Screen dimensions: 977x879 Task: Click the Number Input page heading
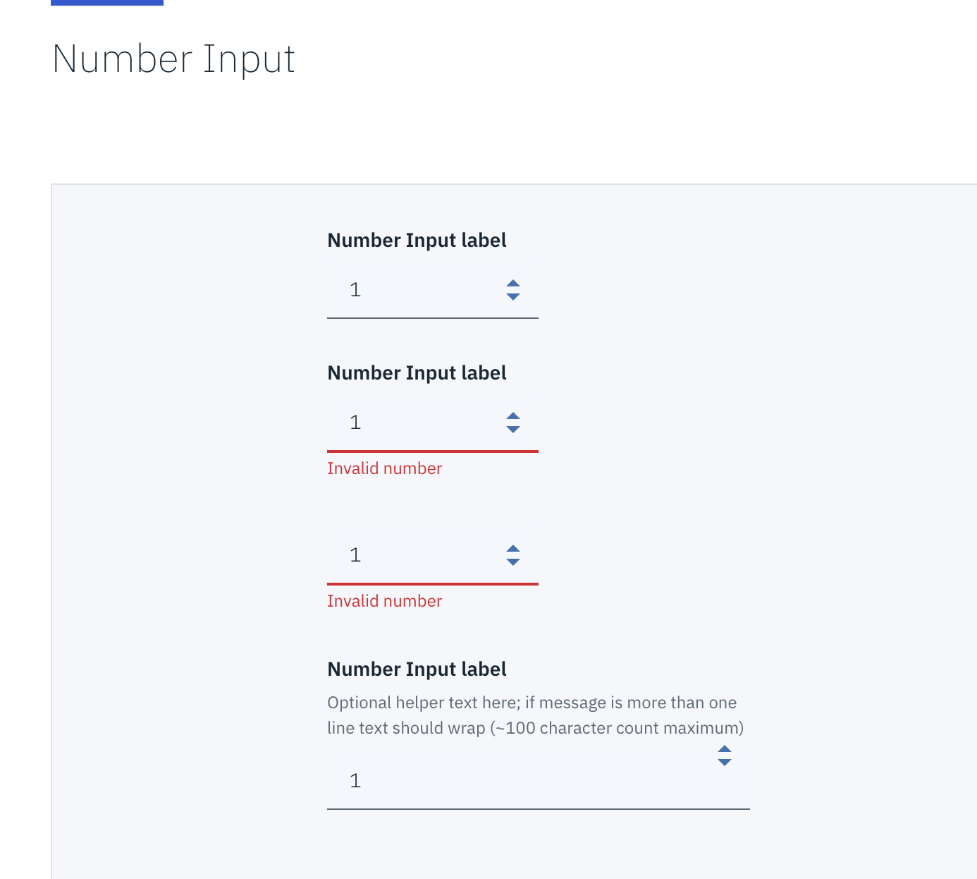pos(173,59)
